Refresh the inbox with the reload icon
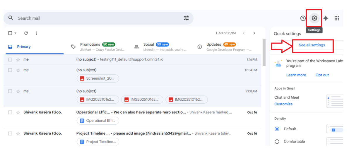This screenshot has height=149, width=349. tap(26, 33)
